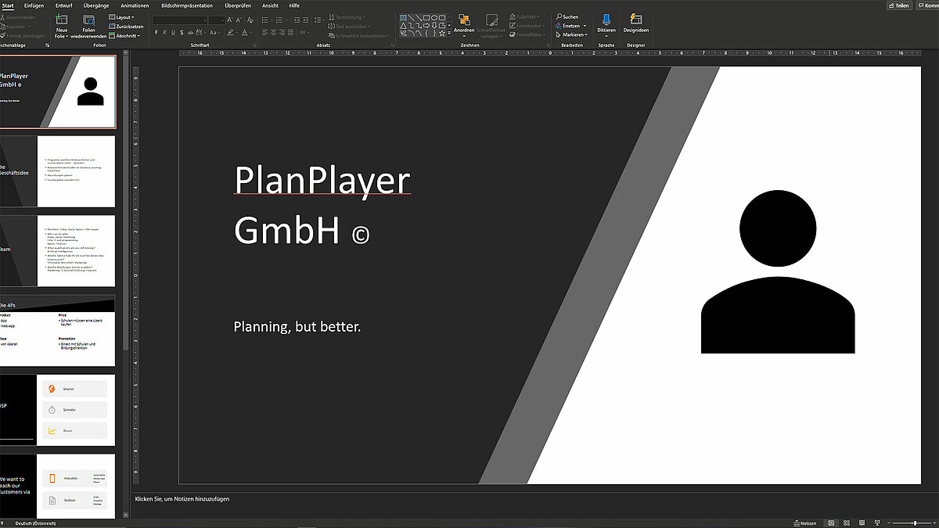939x528 pixels.
Task: Open the change case (Aa) dropdown
Action: (x=214, y=32)
